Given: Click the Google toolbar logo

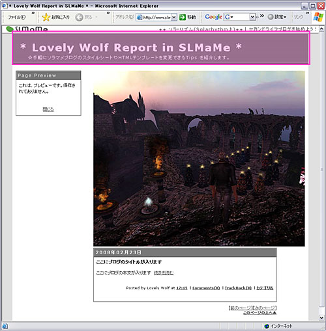Looking at the screenshot, I should point(213,17).
